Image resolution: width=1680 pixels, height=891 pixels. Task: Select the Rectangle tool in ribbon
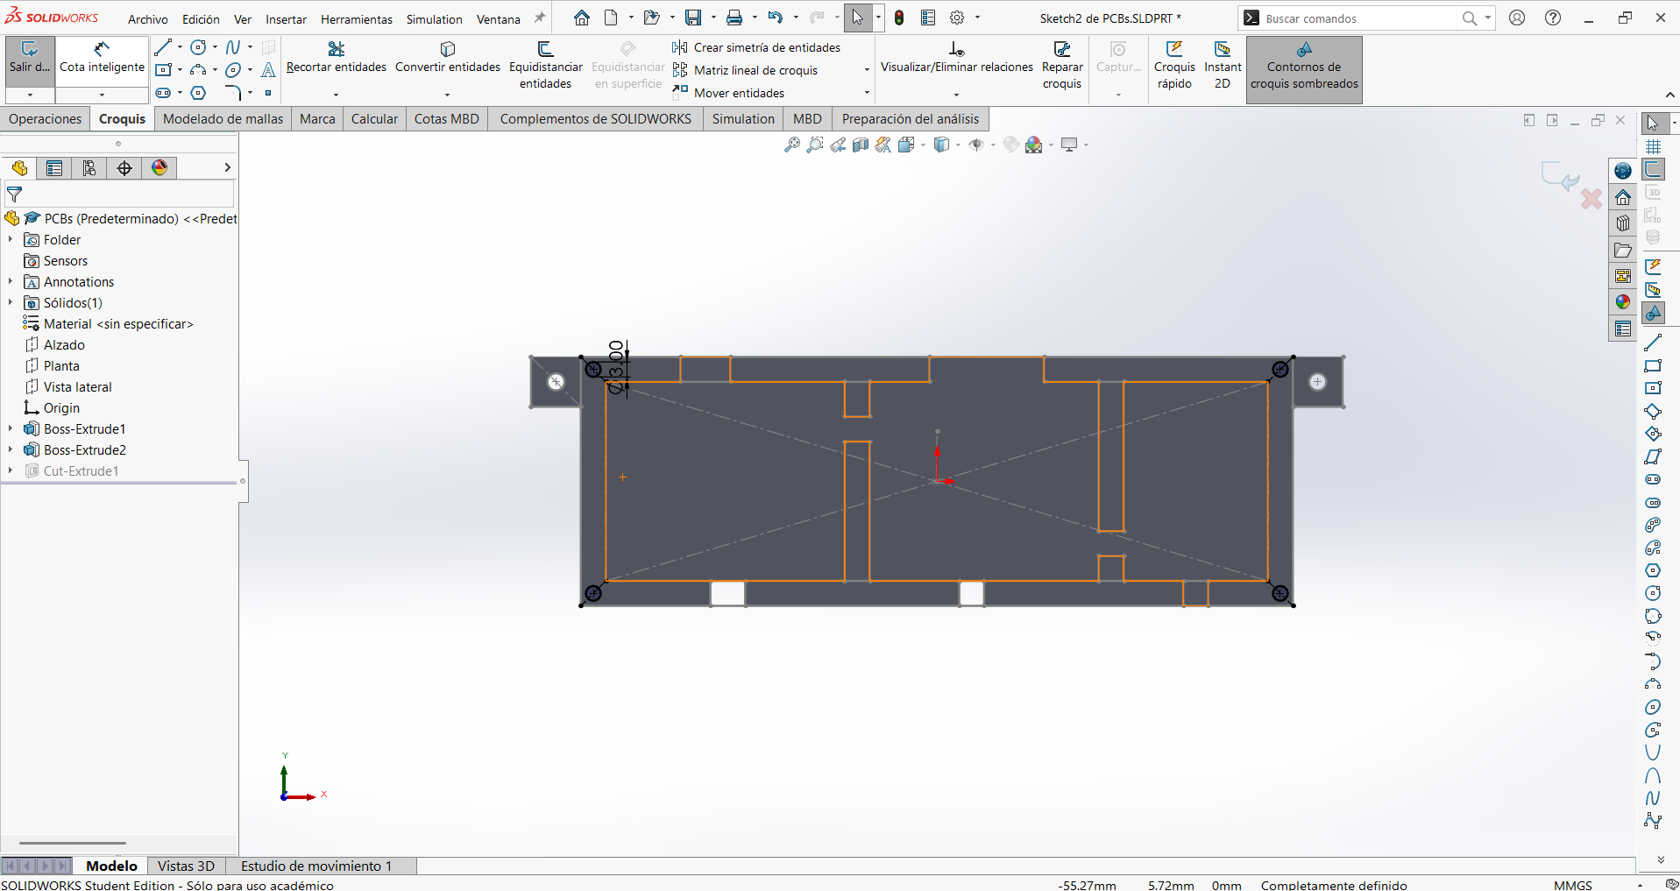click(x=163, y=70)
